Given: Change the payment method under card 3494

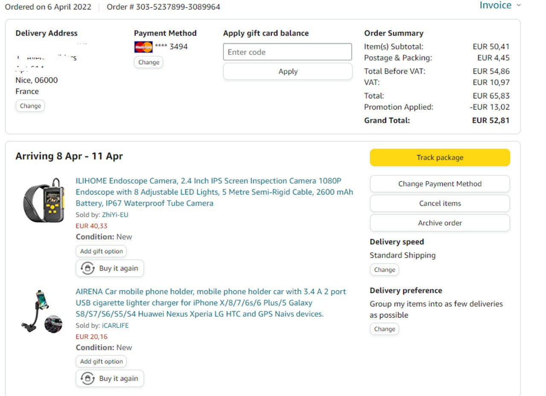Looking at the screenshot, I should tap(148, 62).
